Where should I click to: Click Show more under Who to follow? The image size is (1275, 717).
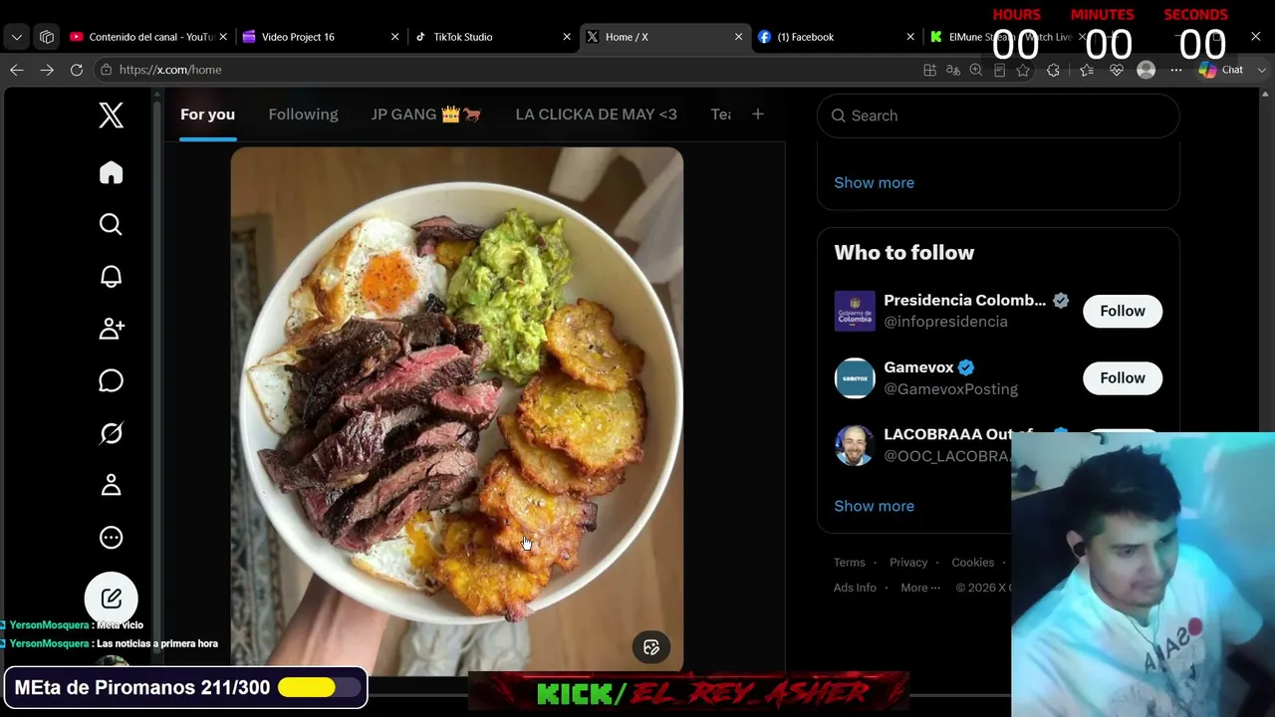pyautogui.click(x=874, y=506)
